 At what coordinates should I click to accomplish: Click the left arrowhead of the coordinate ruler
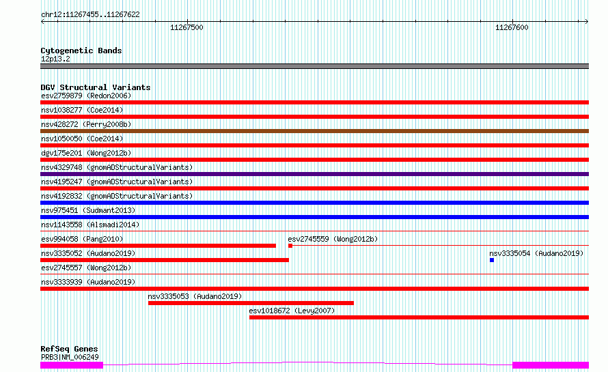42,21
